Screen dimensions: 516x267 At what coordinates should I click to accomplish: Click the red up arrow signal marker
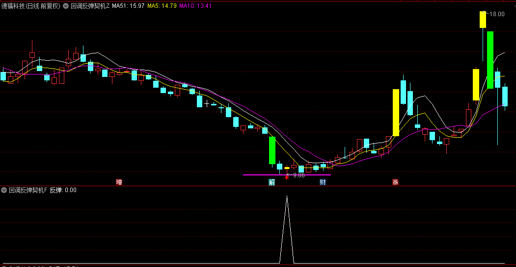pyautogui.click(x=287, y=177)
